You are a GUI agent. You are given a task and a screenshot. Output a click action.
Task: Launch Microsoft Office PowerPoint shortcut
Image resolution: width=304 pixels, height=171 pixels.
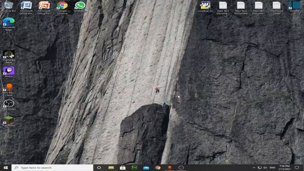(44, 8)
